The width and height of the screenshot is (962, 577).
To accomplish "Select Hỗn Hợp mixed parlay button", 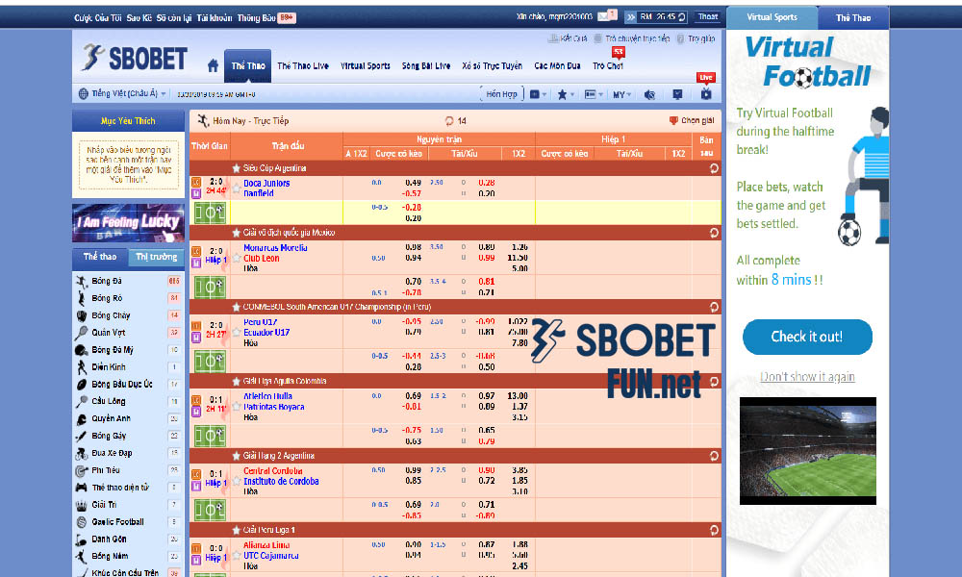I will coord(501,94).
